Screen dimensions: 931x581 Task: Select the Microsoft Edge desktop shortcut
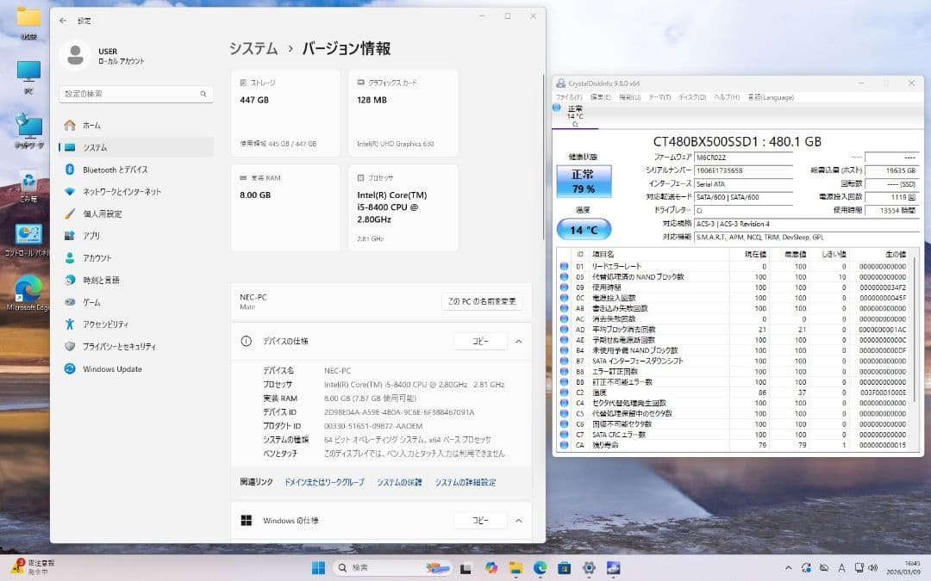[x=28, y=294]
